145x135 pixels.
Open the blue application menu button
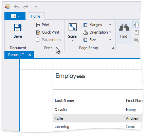[x=15, y=16]
